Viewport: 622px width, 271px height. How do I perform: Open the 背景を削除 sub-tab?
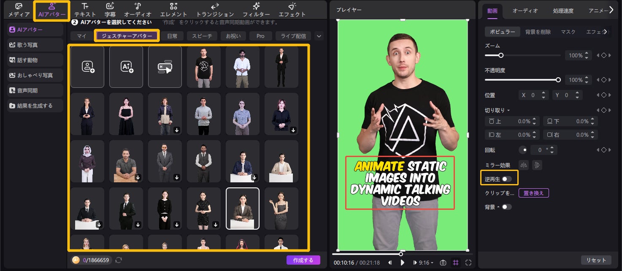[x=538, y=32]
